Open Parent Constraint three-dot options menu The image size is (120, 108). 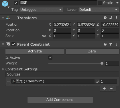pos(117,44)
